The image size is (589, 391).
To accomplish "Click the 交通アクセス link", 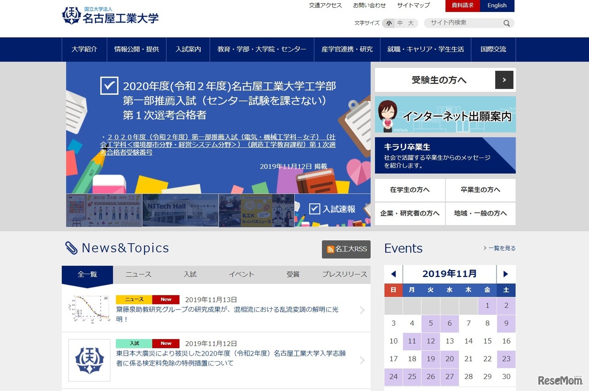I will click(325, 6).
